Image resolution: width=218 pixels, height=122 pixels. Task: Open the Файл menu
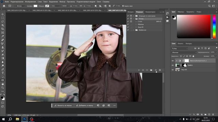pos(7,2)
